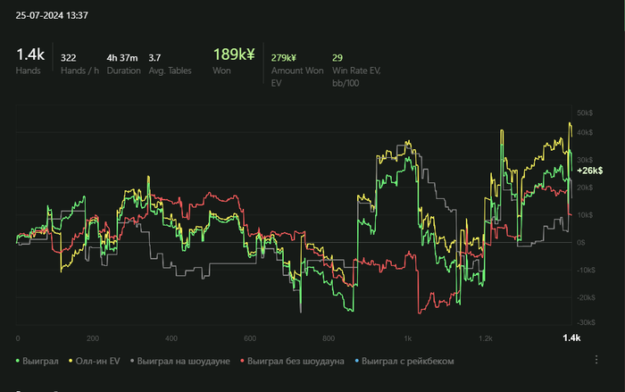Click the Avg. Tables caption
This screenshot has width=625, height=392.
170,71
